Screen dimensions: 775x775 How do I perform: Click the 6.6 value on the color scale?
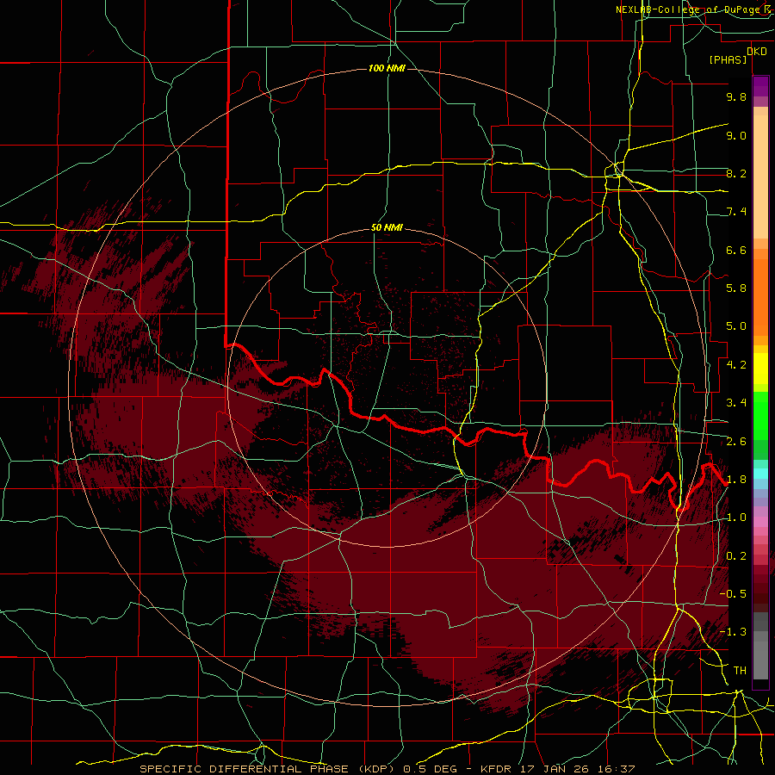point(736,250)
